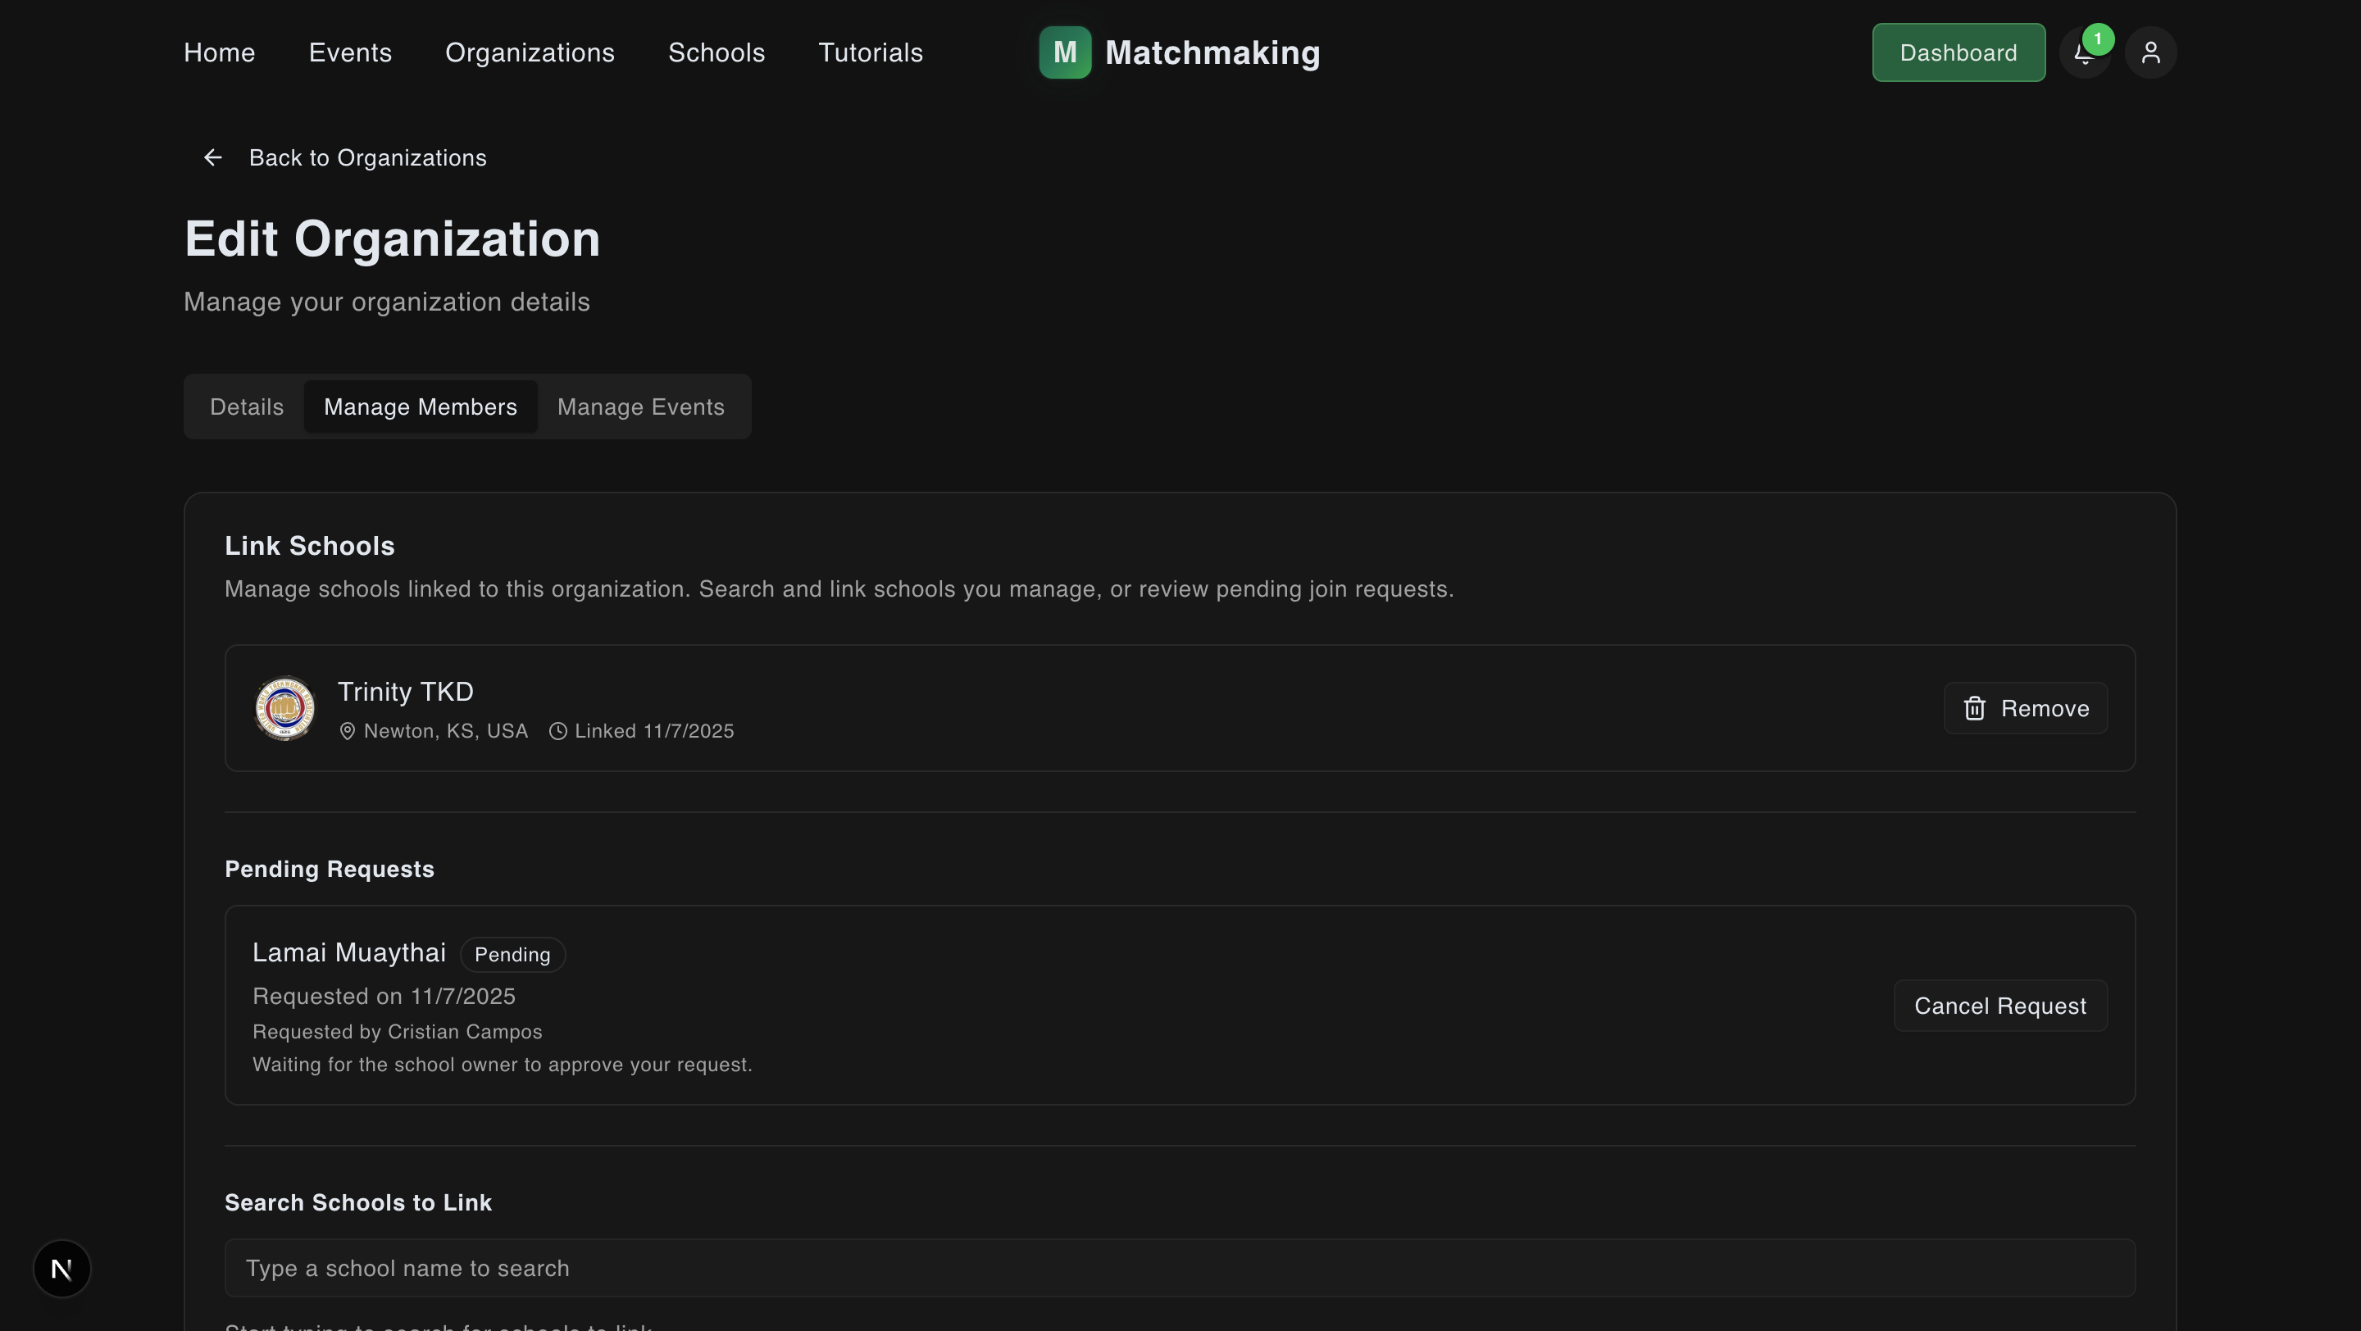
Task: Open Organizations in the navigation bar
Action: (x=530, y=52)
